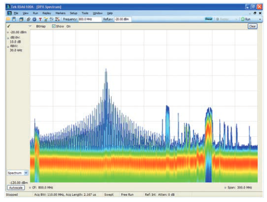The image size is (267, 202).
Task: Click the Clear button
Action: coord(253,26)
